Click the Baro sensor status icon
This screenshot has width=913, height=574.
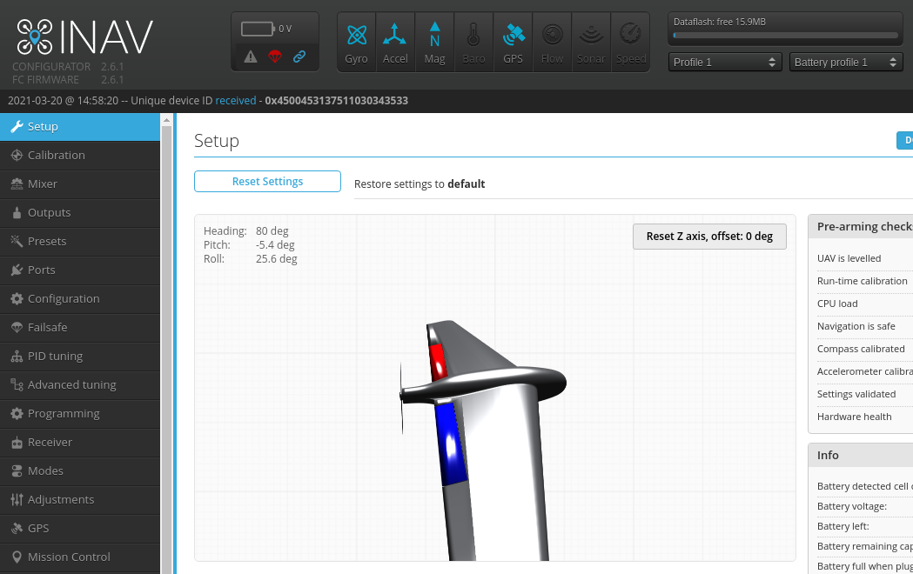pos(473,43)
